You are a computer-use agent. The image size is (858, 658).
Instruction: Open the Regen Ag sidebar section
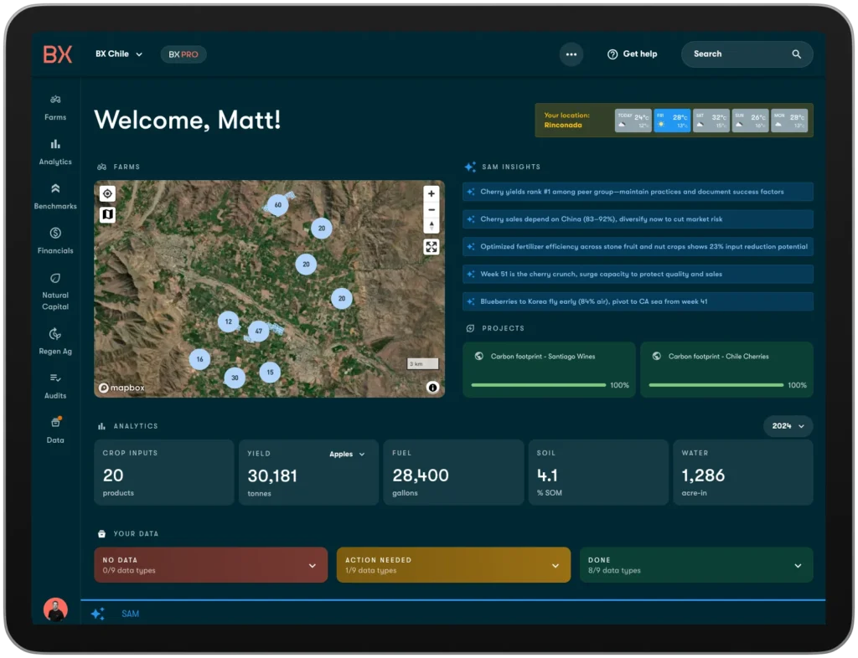[x=55, y=334]
